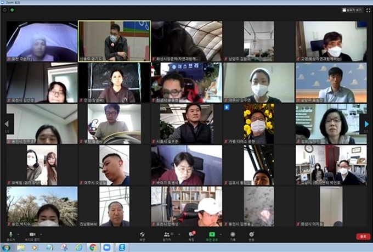Expand the caret next to Participants
This screenshot has width=373, height=252.
pyautogui.click(x=179, y=234)
